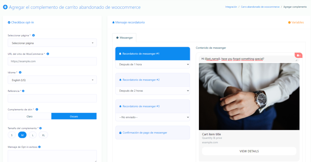Image resolution: width=311 pixels, height=162 pixels.
Task: Click info icon beside URL del sitio de WooCommerce
Action: pos(48,54)
